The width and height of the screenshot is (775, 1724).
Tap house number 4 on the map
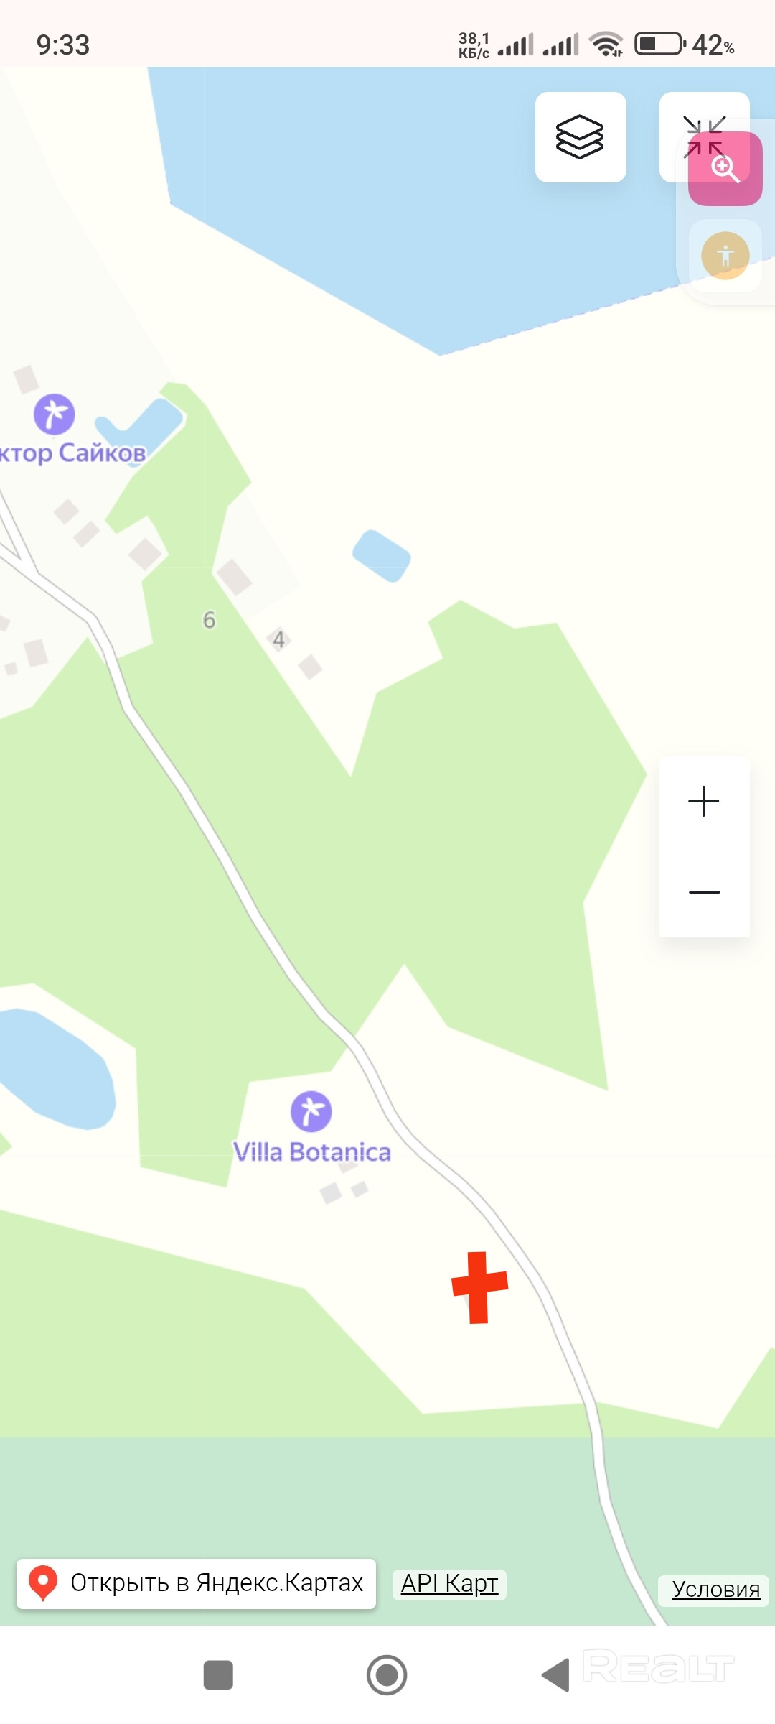(x=279, y=639)
